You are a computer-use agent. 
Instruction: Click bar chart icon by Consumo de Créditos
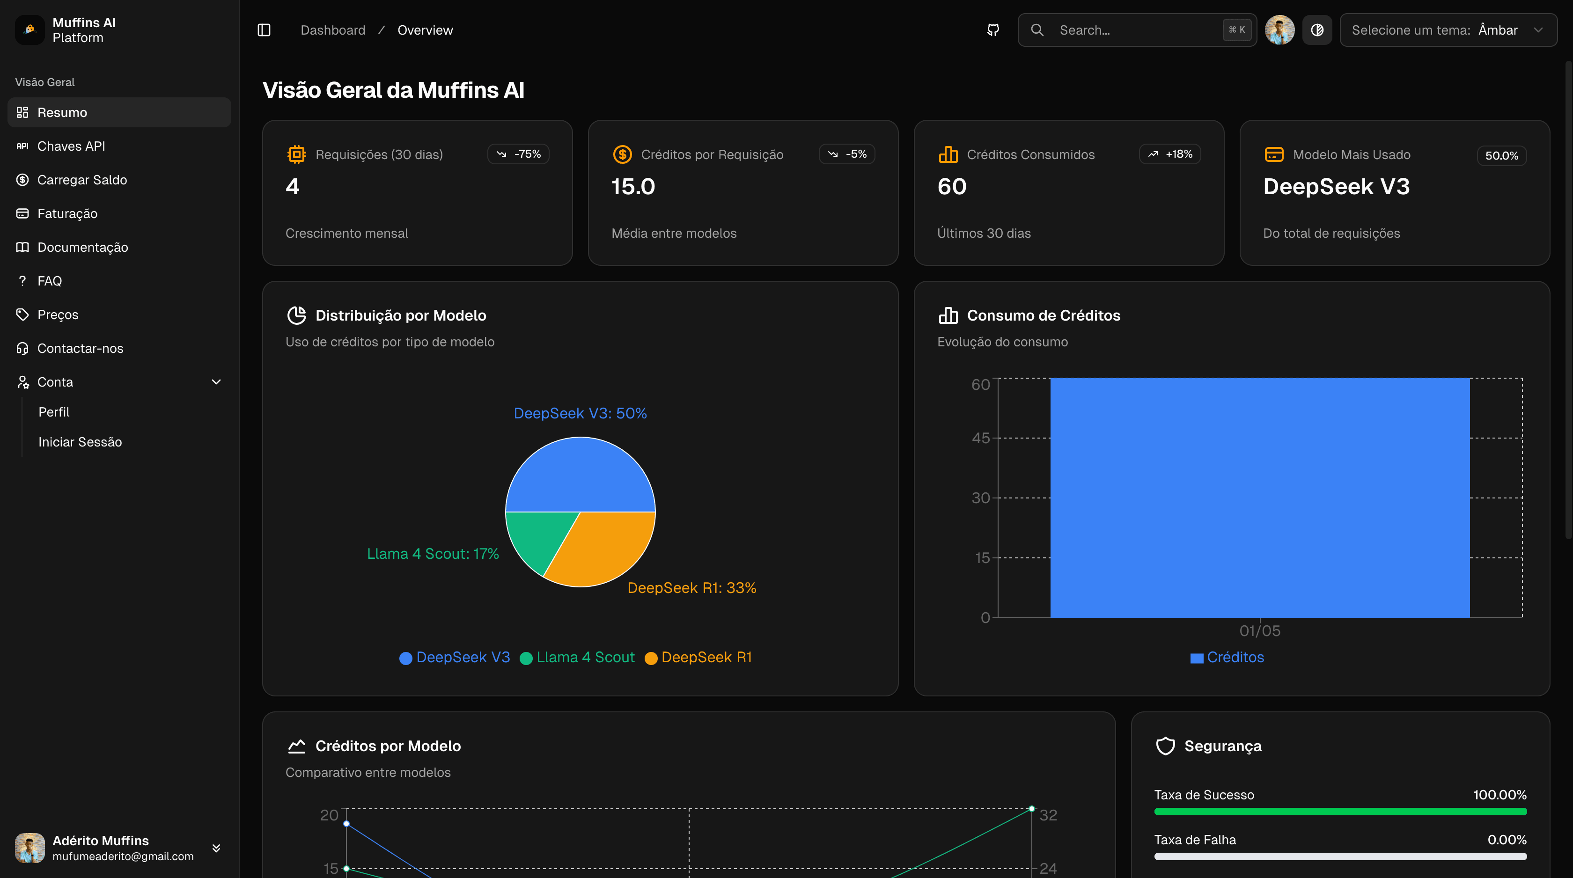(x=948, y=315)
